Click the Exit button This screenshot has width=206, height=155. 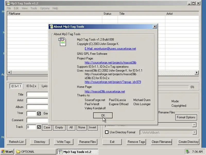(112, 142)
